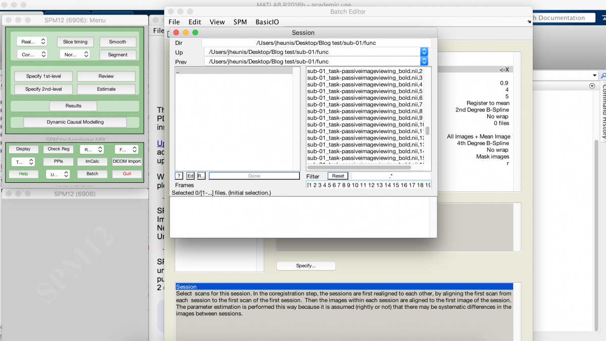Click Specify 2nd-level button
This screenshot has width=606, height=341.
(43, 89)
